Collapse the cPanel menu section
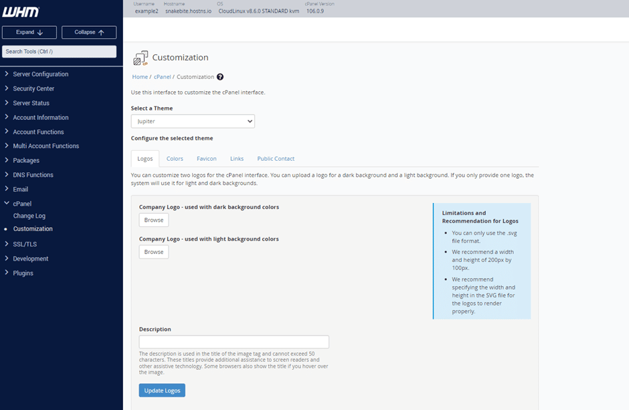 coord(22,204)
